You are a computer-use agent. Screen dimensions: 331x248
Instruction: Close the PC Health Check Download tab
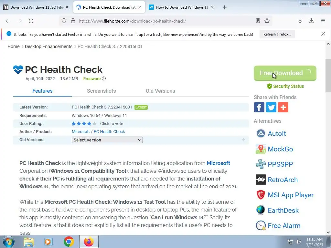[x=140, y=7]
